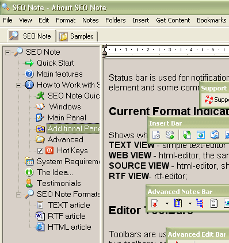Open the File menu
The image size is (229, 243).
[7, 20]
